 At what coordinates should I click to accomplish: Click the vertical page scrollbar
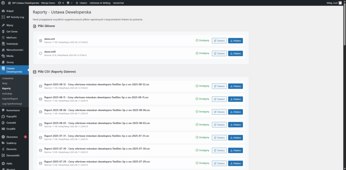(x=344, y=67)
